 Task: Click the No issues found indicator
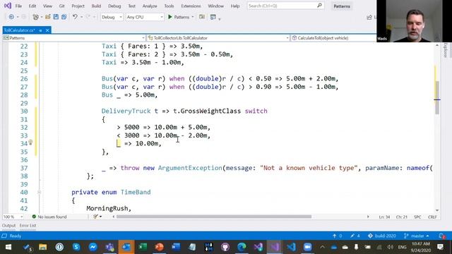click(49, 217)
